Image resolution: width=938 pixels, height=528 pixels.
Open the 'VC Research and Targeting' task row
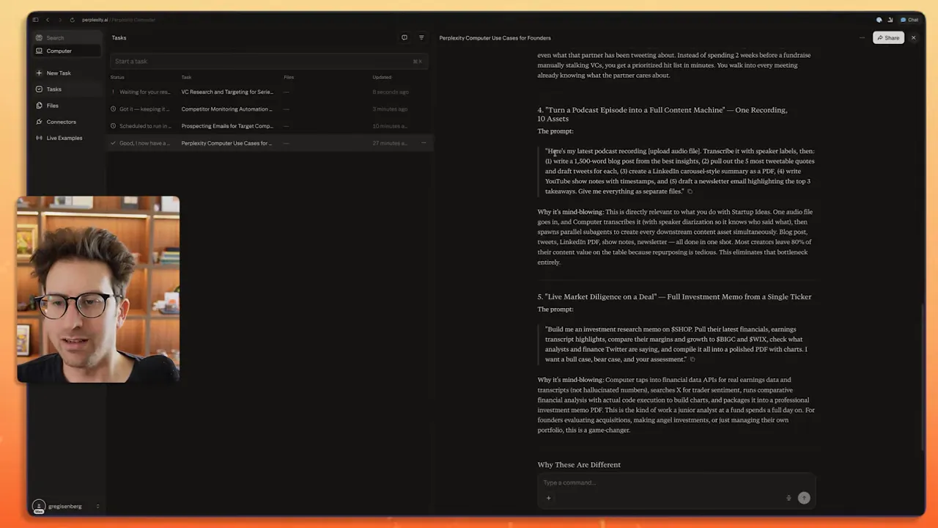(268, 92)
